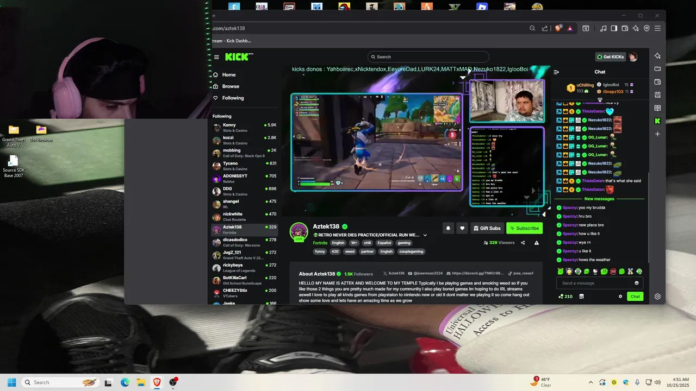
Task: Send message with the Chat button
Action: pyautogui.click(x=635, y=297)
